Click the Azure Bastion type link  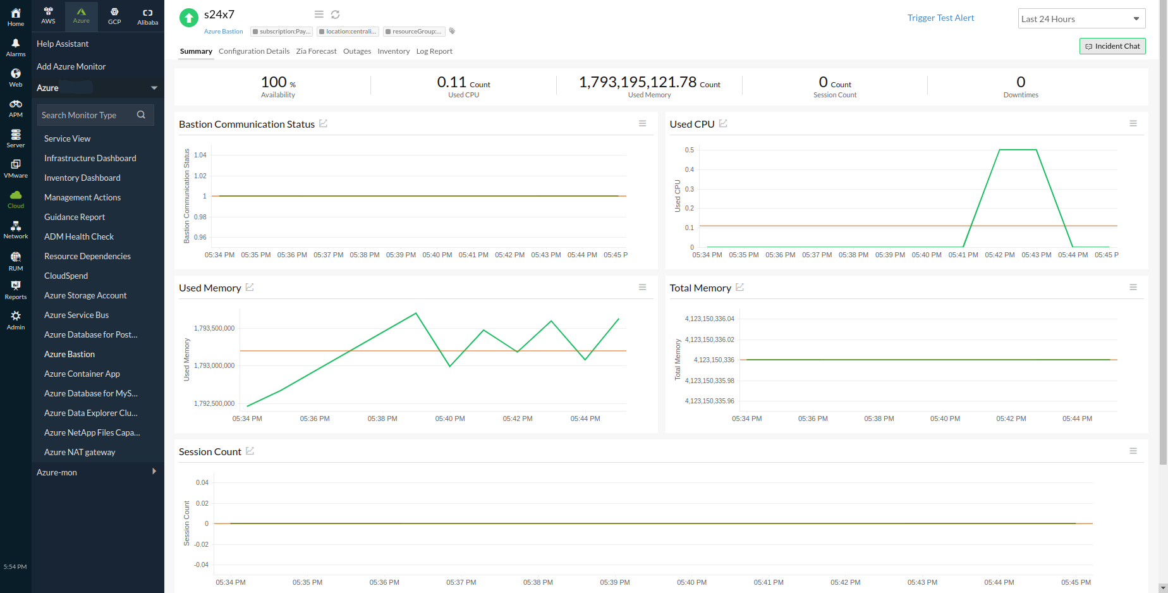point(223,31)
